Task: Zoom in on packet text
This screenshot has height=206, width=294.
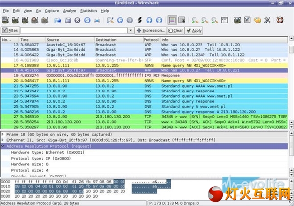Action: pos(195,20)
